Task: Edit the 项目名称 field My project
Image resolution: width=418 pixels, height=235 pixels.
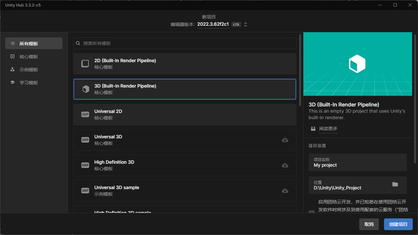Action: 358,162
